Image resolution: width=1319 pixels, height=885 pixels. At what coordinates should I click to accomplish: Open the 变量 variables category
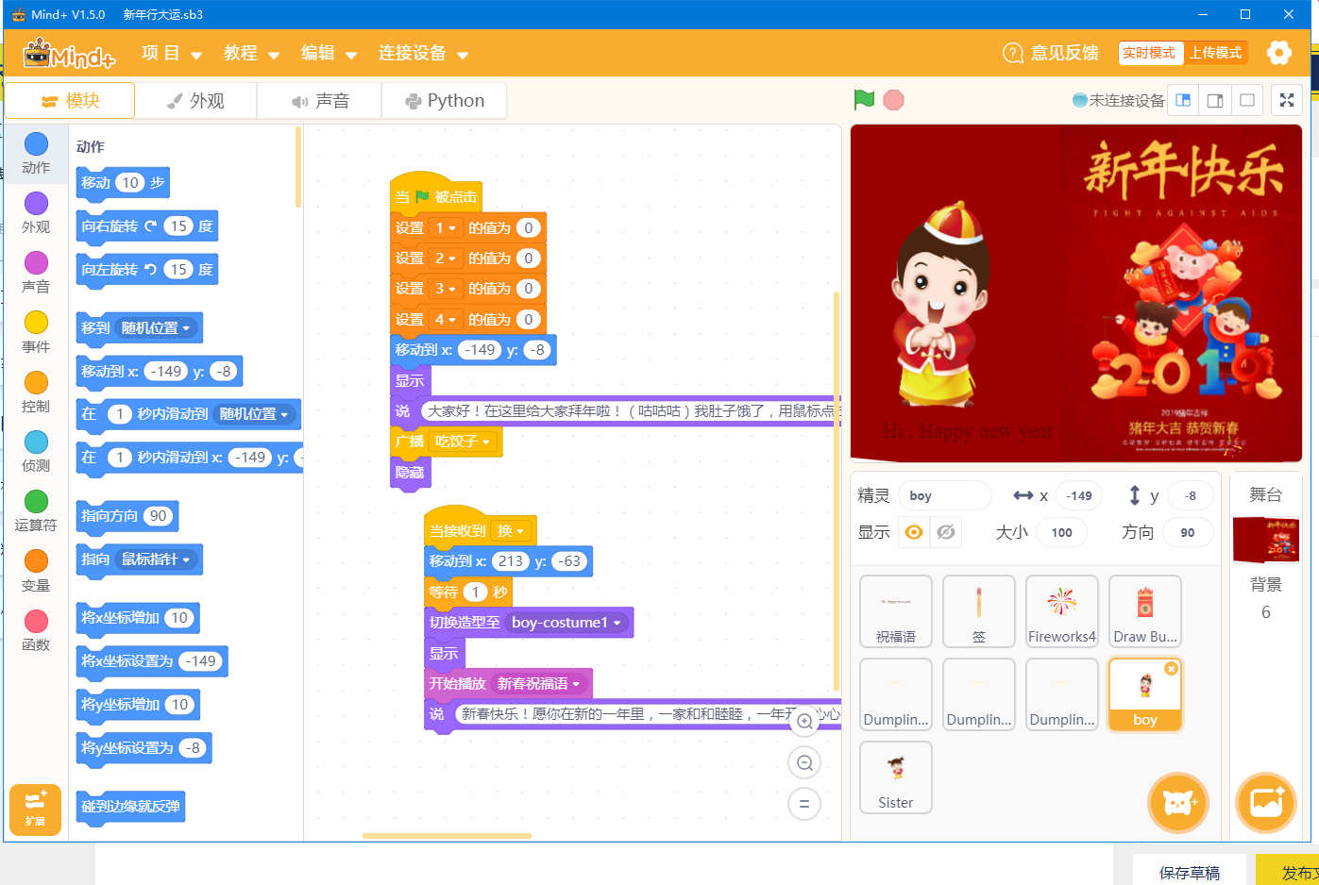coord(36,572)
